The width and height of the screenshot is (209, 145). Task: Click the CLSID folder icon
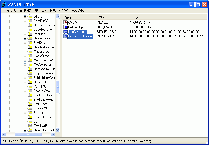[x=30, y=16]
